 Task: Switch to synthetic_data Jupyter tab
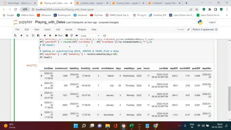coord(92,3)
